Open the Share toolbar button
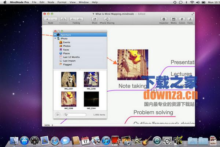The width and height of the screenshot is (220, 147). (x=95, y=19)
